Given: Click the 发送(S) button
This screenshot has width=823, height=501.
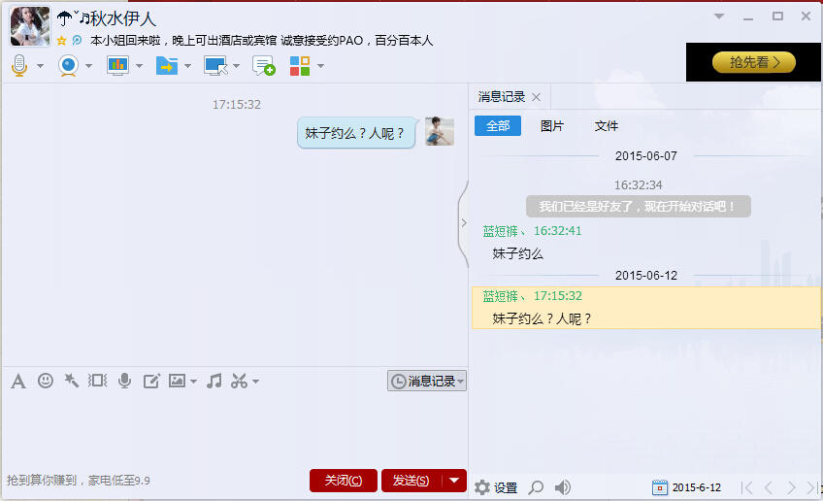Looking at the screenshot, I should click(x=411, y=481).
